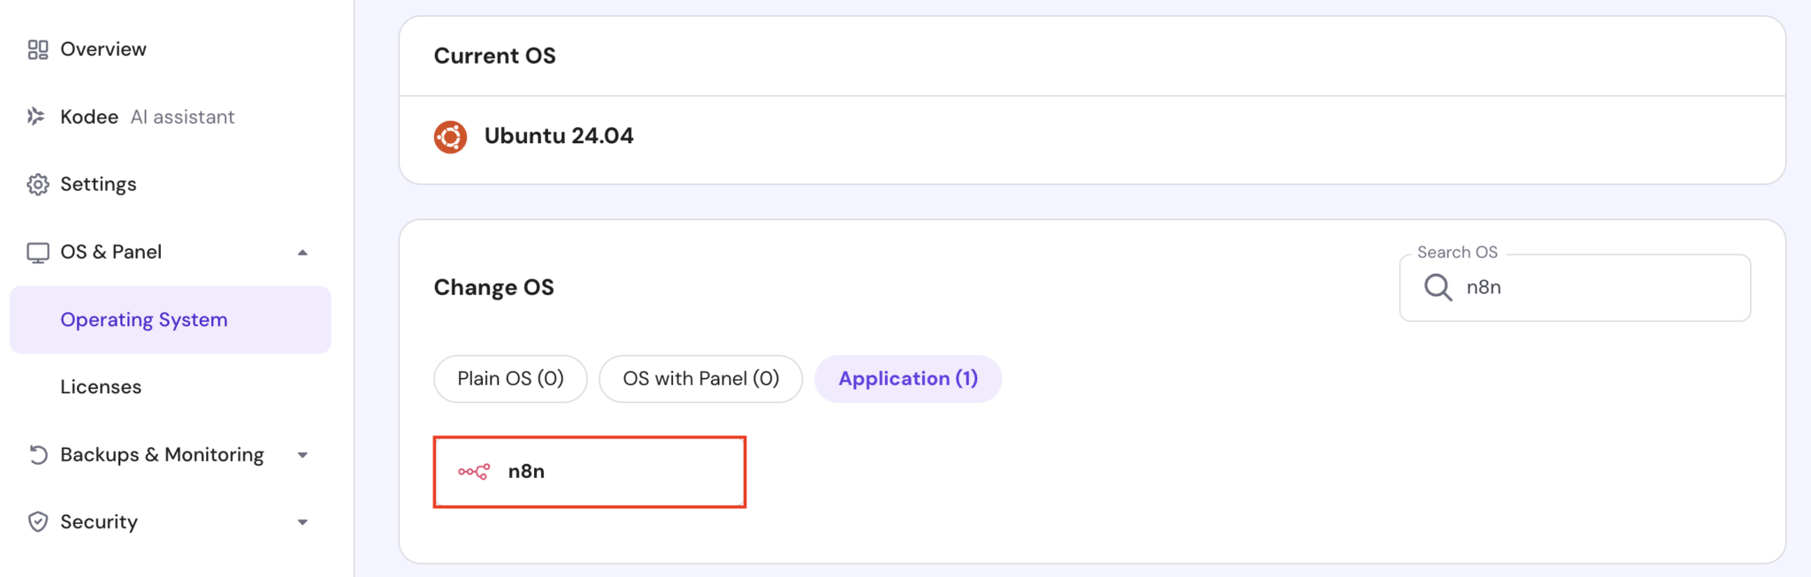Click the n8n workflow icon on the application card
The image size is (1811, 577).
click(x=474, y=471)
